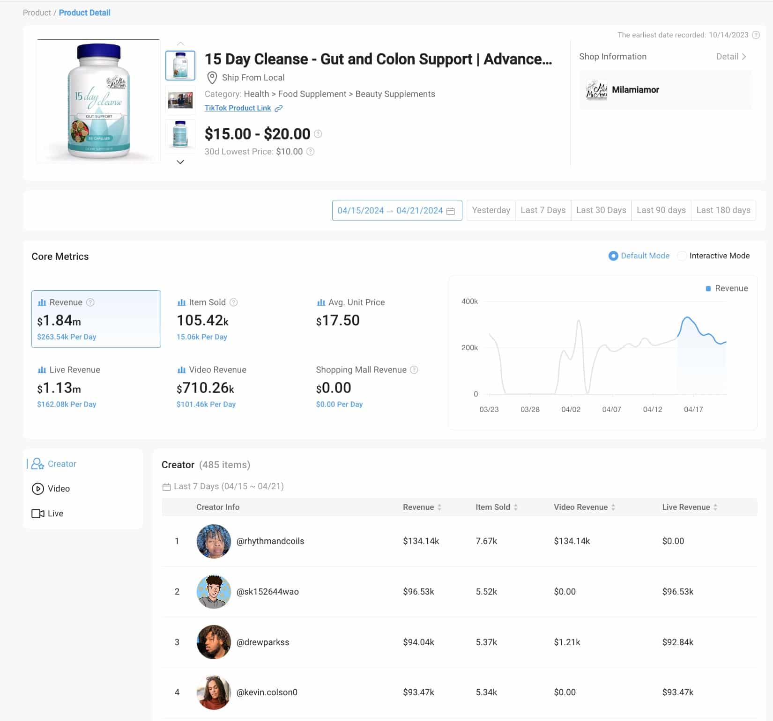Click the help icon next to Revenue metric
Viewport: 773px width, 721px height.
[90, 302]
